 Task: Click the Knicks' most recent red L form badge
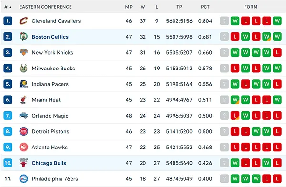(277, 52)
